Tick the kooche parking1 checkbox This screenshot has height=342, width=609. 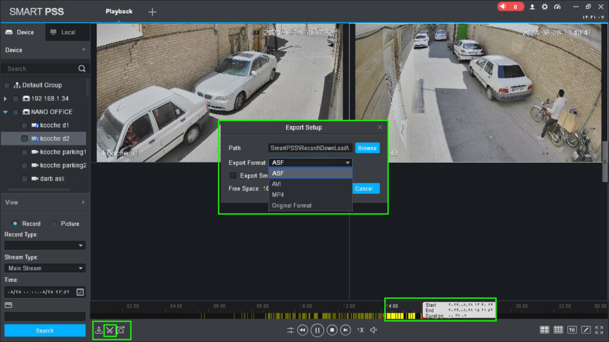[24, 152]
